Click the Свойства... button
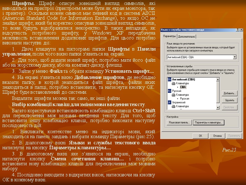The width and height of the screenshot is (246, 185). tap(229, 107)
